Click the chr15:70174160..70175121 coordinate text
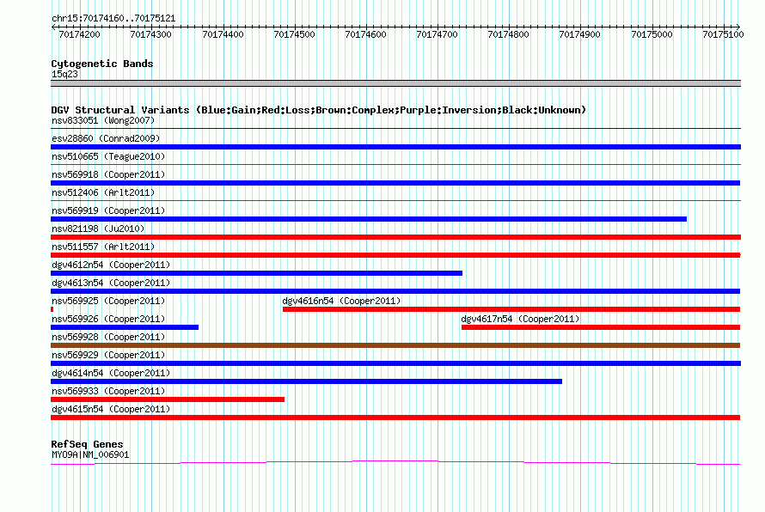765x512 pixels. tap(113, 18)
